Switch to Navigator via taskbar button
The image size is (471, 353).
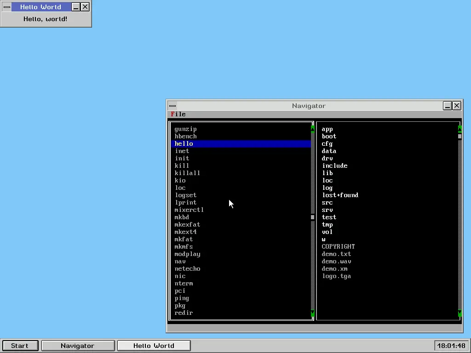pos(78,346)
